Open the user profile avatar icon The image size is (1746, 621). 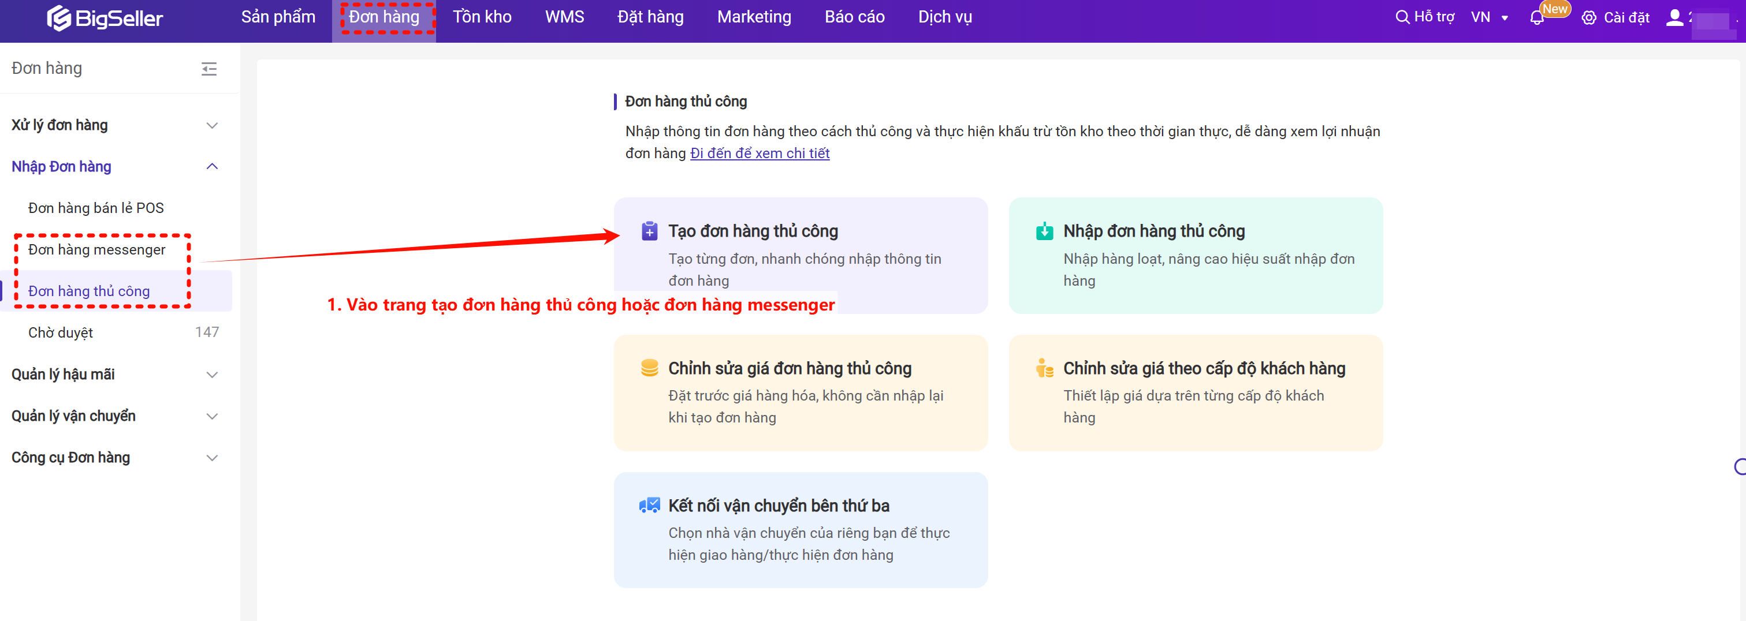(1674, 18)
